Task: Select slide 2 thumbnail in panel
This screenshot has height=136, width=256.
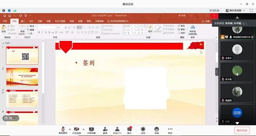Action: pos(22,77)
